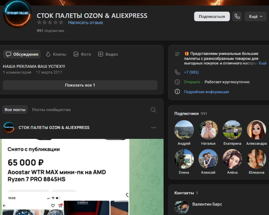Switch to the Видео tab
Image resolution: width=269 pixels, height=215 pixels.
point(108,54)
